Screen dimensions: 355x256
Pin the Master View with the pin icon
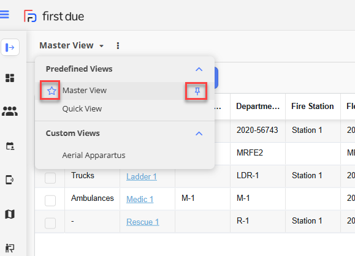197,91
